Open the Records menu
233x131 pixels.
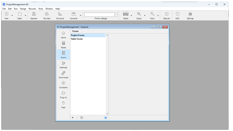point(32,9)
